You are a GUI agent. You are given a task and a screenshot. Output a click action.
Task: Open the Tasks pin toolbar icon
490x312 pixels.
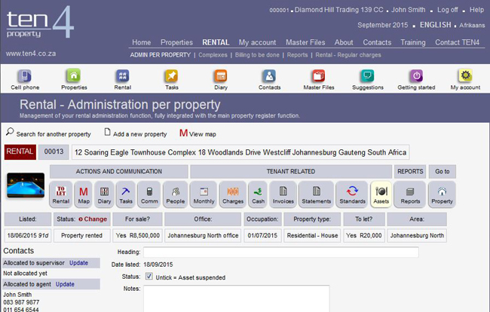pyautogui.click(x=172, y=80)
